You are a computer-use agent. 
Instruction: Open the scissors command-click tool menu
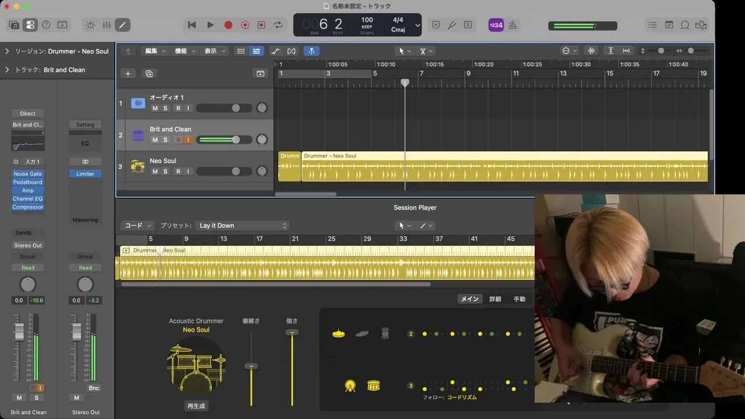[x=427, y=51]
